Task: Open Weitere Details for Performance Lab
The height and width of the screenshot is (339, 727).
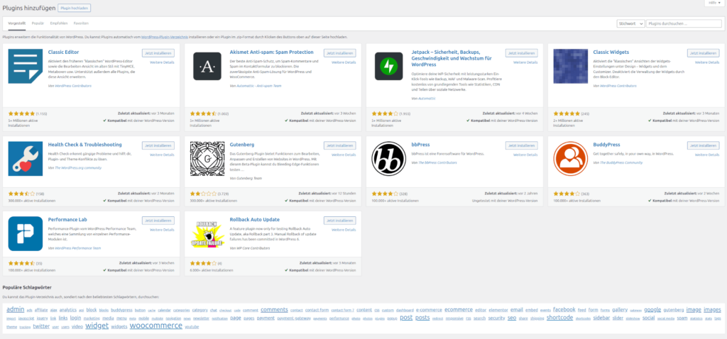Action: click(x=163, y=230)
